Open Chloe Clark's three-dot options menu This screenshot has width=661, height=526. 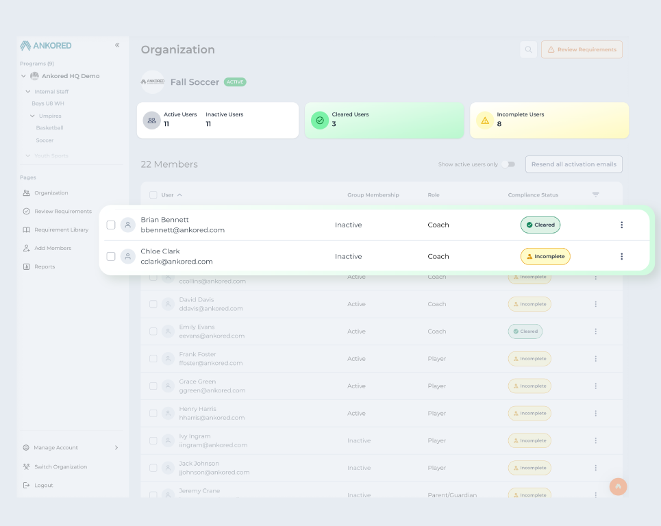pyautogui.click(x=621, y=256)
